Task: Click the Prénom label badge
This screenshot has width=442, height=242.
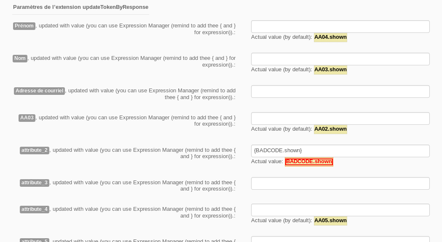Action: tap(24, 26)
